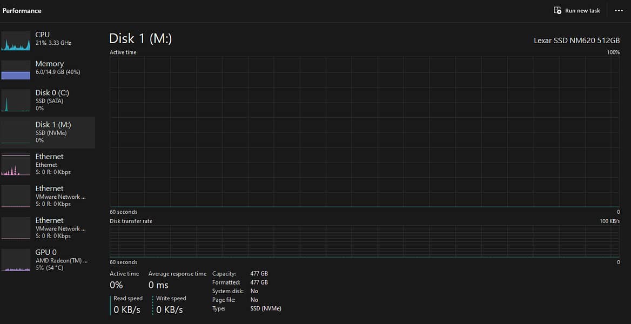Click the Read speed 0 KB/s value
Image resolution: width=631 pixels, height=324 pixels.
click(x=127, y=309)
